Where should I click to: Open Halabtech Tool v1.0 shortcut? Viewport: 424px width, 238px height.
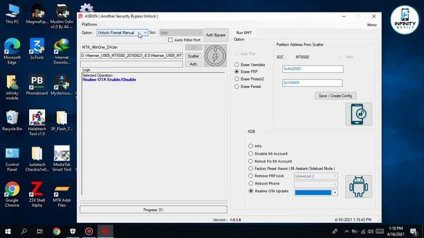click(37, 123)
